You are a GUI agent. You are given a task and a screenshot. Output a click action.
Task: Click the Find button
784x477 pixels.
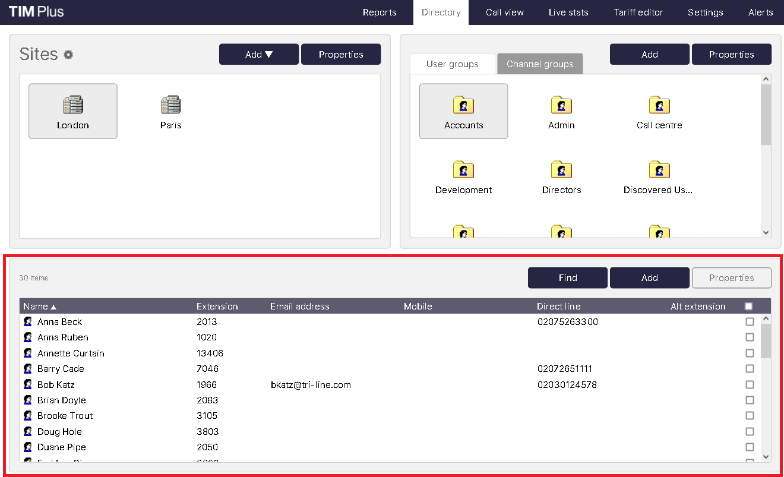[568, 278]
